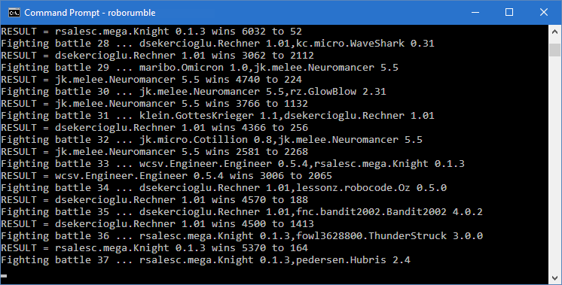Click the blinking cursor on the last line

tap(4, 276)
